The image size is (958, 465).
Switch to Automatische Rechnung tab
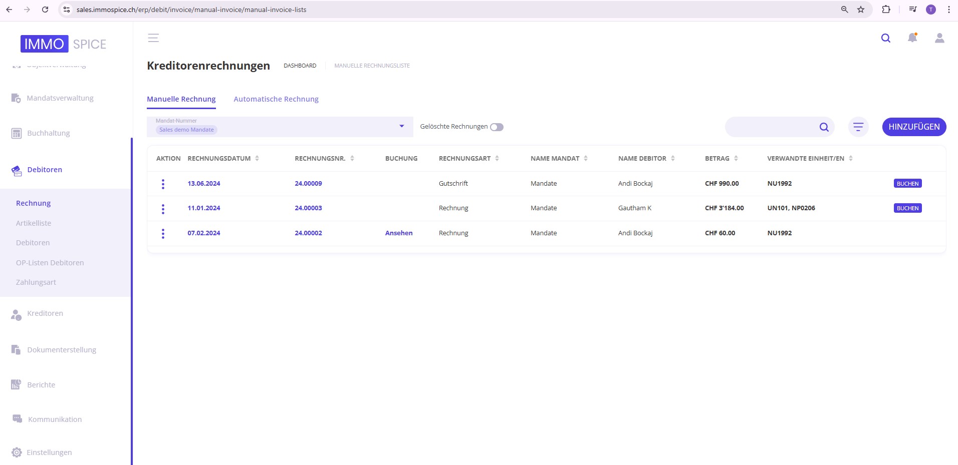tap(276, 99)
